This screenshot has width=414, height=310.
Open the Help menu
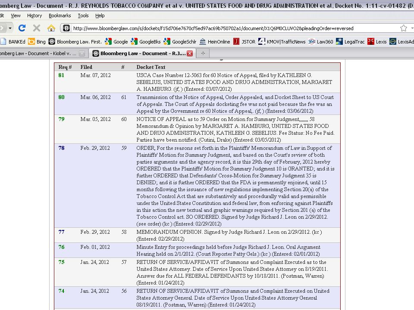pyautogui.click(x=100, y=15)
